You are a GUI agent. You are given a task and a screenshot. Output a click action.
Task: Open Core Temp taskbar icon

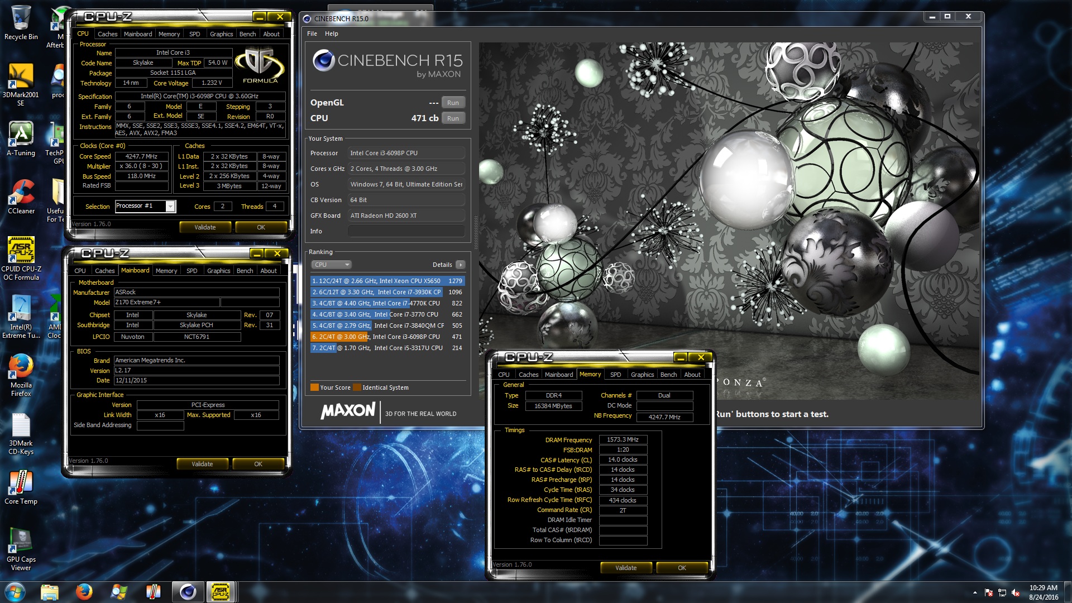tap(154, 592)
